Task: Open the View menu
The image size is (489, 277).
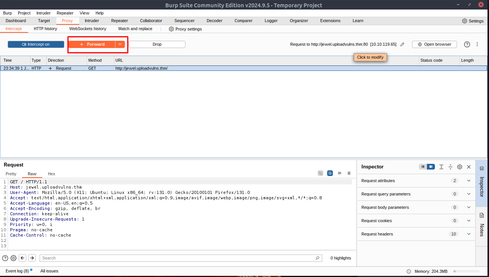Action: point(85,13)
